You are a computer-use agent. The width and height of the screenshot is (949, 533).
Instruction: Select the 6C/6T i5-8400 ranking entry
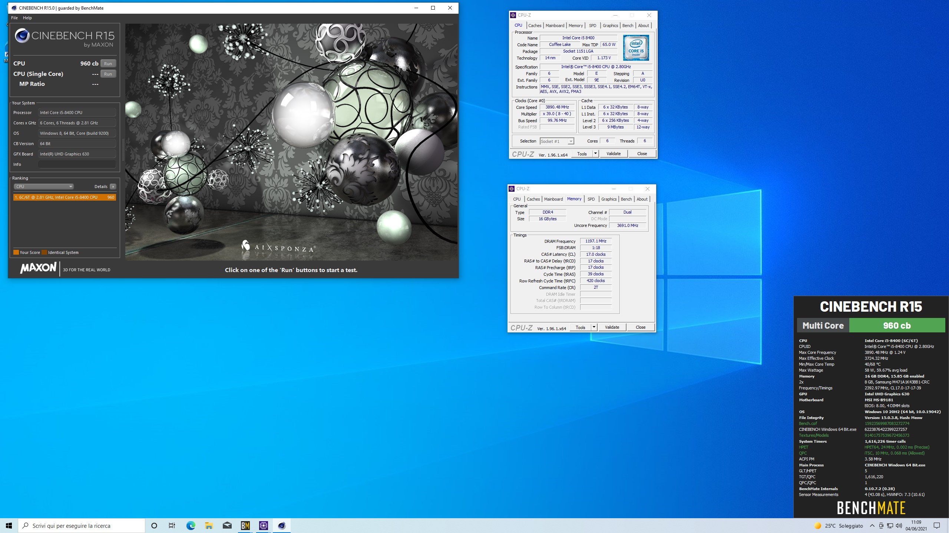pyautogui.click(x=65, y=197)
